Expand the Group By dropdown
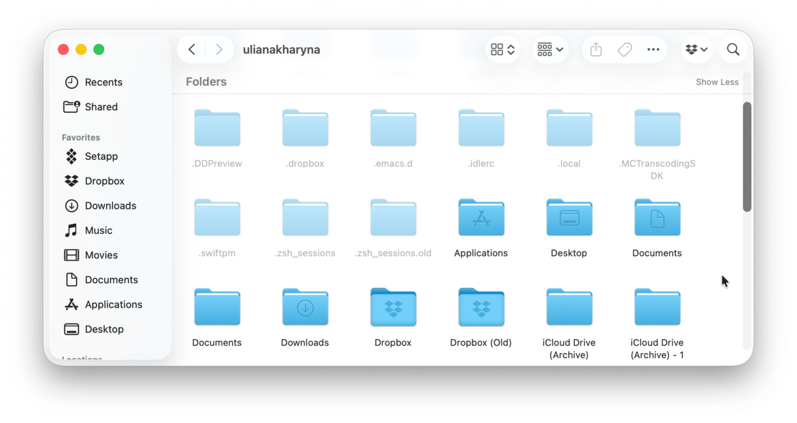The height and width of the screenshot is (423, 797). pos(550,50)
